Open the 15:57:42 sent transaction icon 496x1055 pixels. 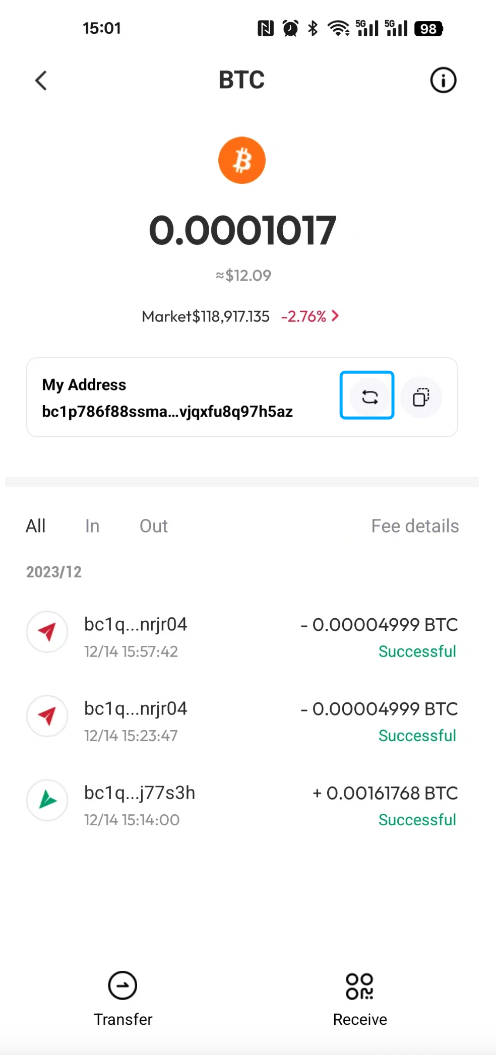pos(47,632)
